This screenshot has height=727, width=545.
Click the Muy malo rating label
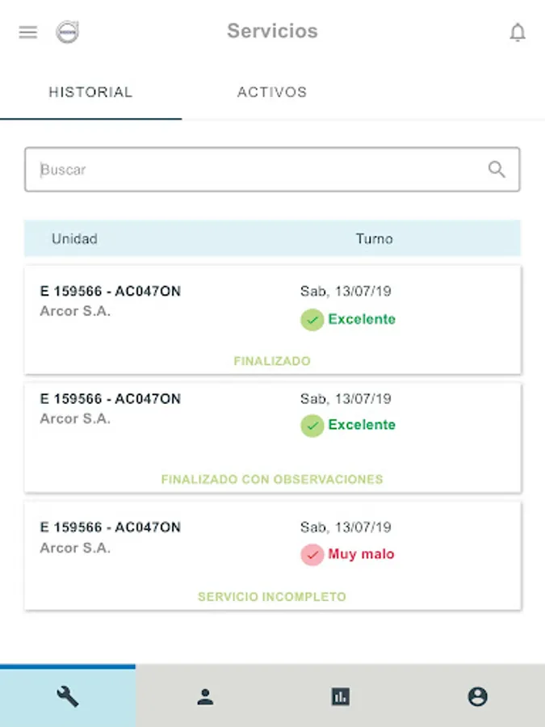[x=361, y=555]
